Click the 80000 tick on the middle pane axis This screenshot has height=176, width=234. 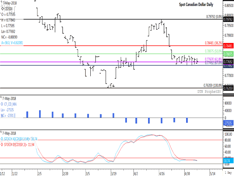(x=228, y=103)
